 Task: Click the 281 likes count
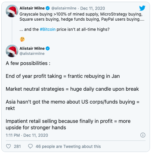tap(17, 146)
